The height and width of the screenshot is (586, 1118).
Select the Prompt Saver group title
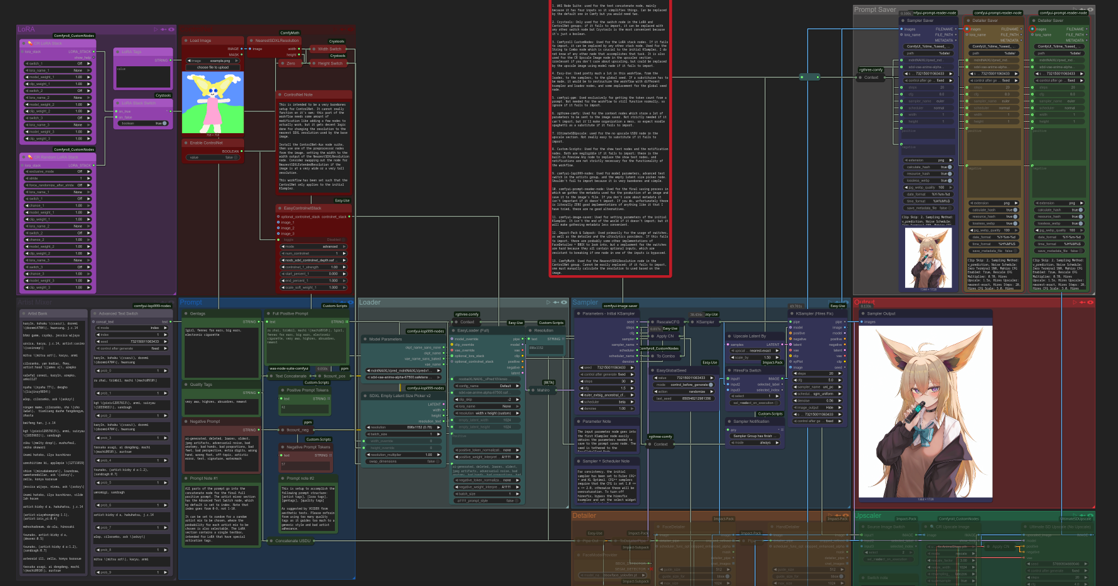pos(875,9)
